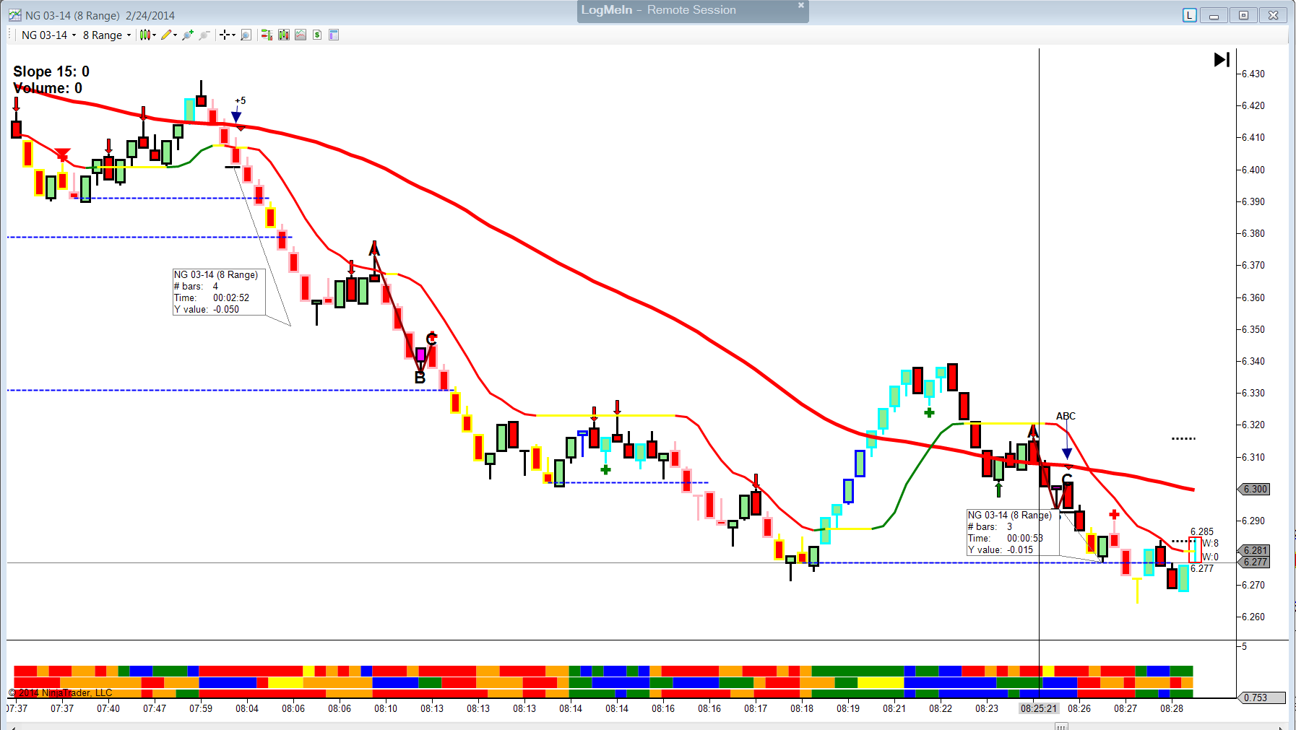
Task: Click the 'Slope 15: 0' label
Action: click(51, 71)
